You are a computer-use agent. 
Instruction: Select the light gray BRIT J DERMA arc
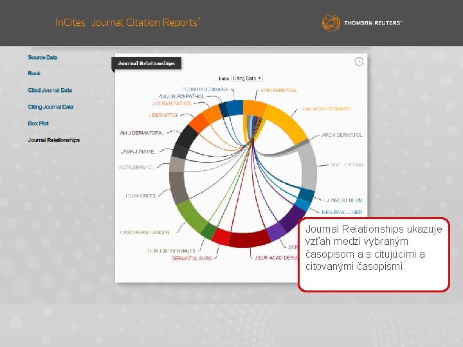308,166
